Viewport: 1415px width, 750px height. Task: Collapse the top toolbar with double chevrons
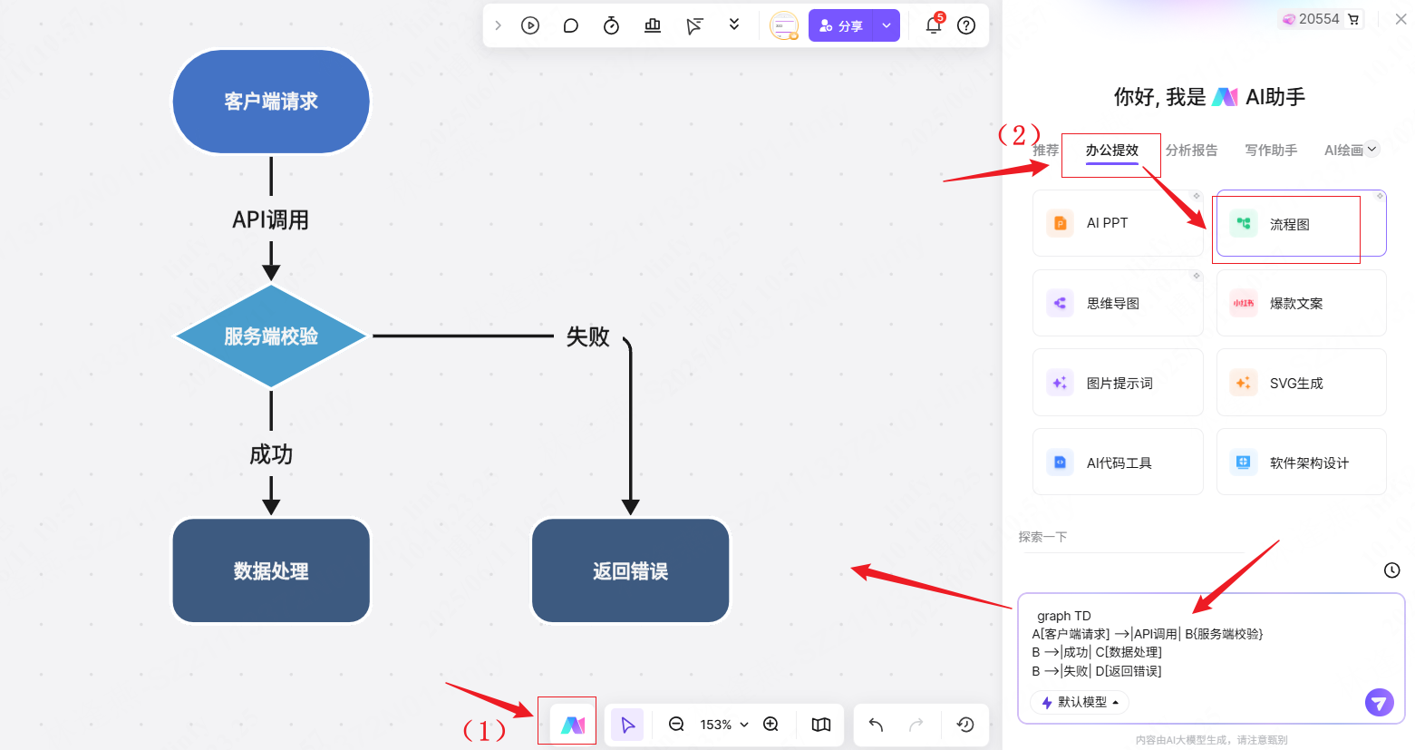734,24
